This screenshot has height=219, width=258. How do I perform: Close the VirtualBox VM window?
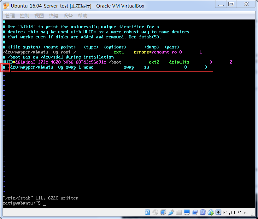point(246,4)
